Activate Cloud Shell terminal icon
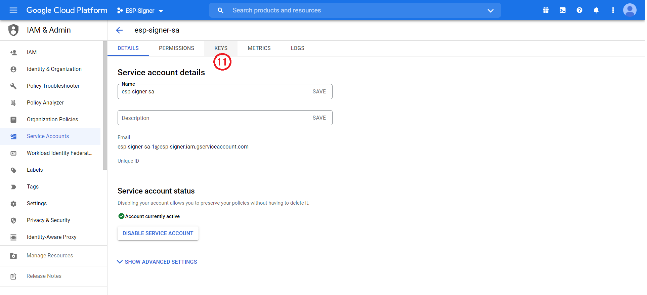Viewport: 647px width, 295px height. coord(563,10)
